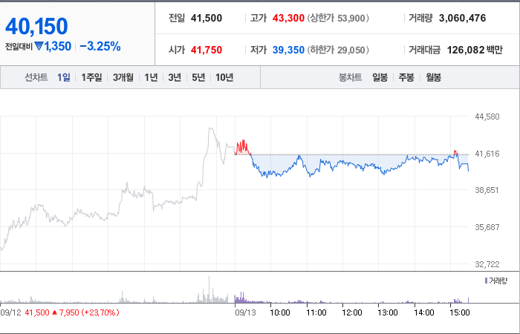Show the 10년 line chart
520x334 pixels.
[x=224, y=77]
